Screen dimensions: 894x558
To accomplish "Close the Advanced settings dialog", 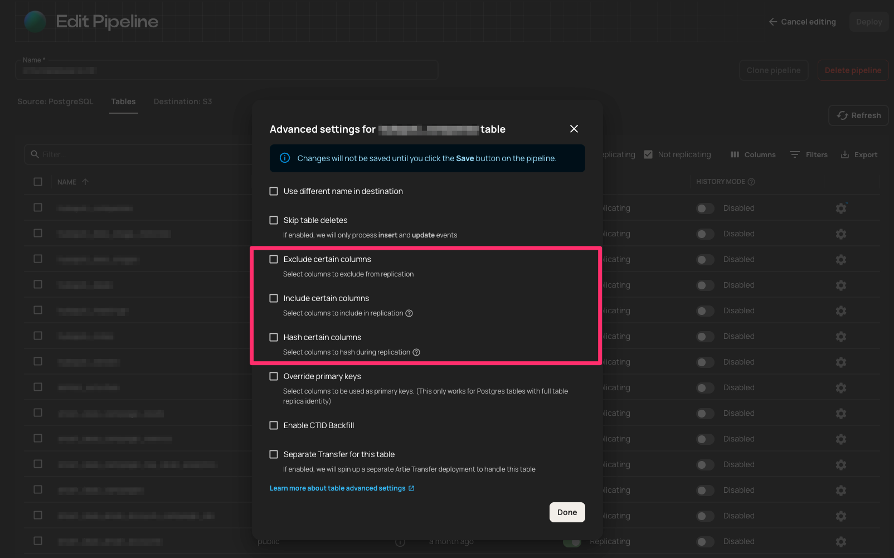I will 574,129.
